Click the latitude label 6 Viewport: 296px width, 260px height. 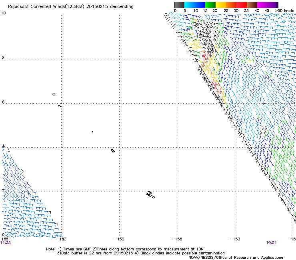click(3, 102)
